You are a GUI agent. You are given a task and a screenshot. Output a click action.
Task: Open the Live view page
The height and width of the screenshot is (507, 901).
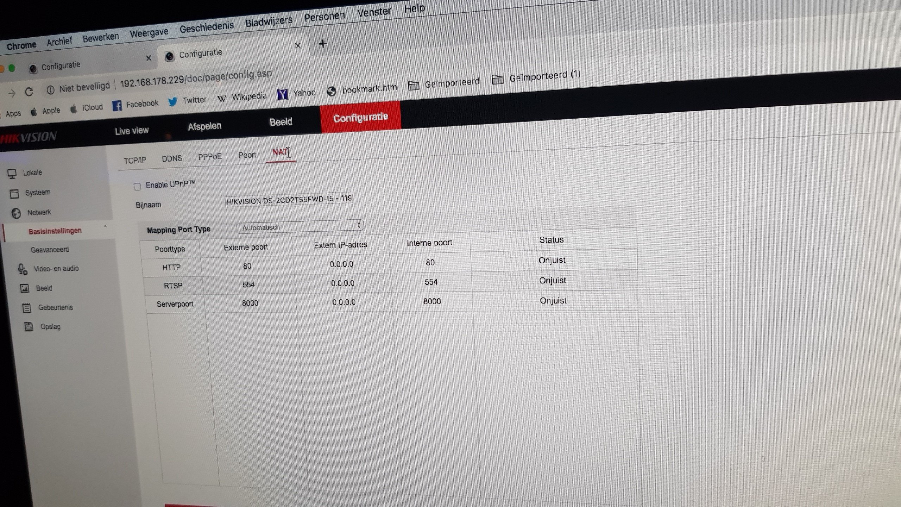coord(132,131)
